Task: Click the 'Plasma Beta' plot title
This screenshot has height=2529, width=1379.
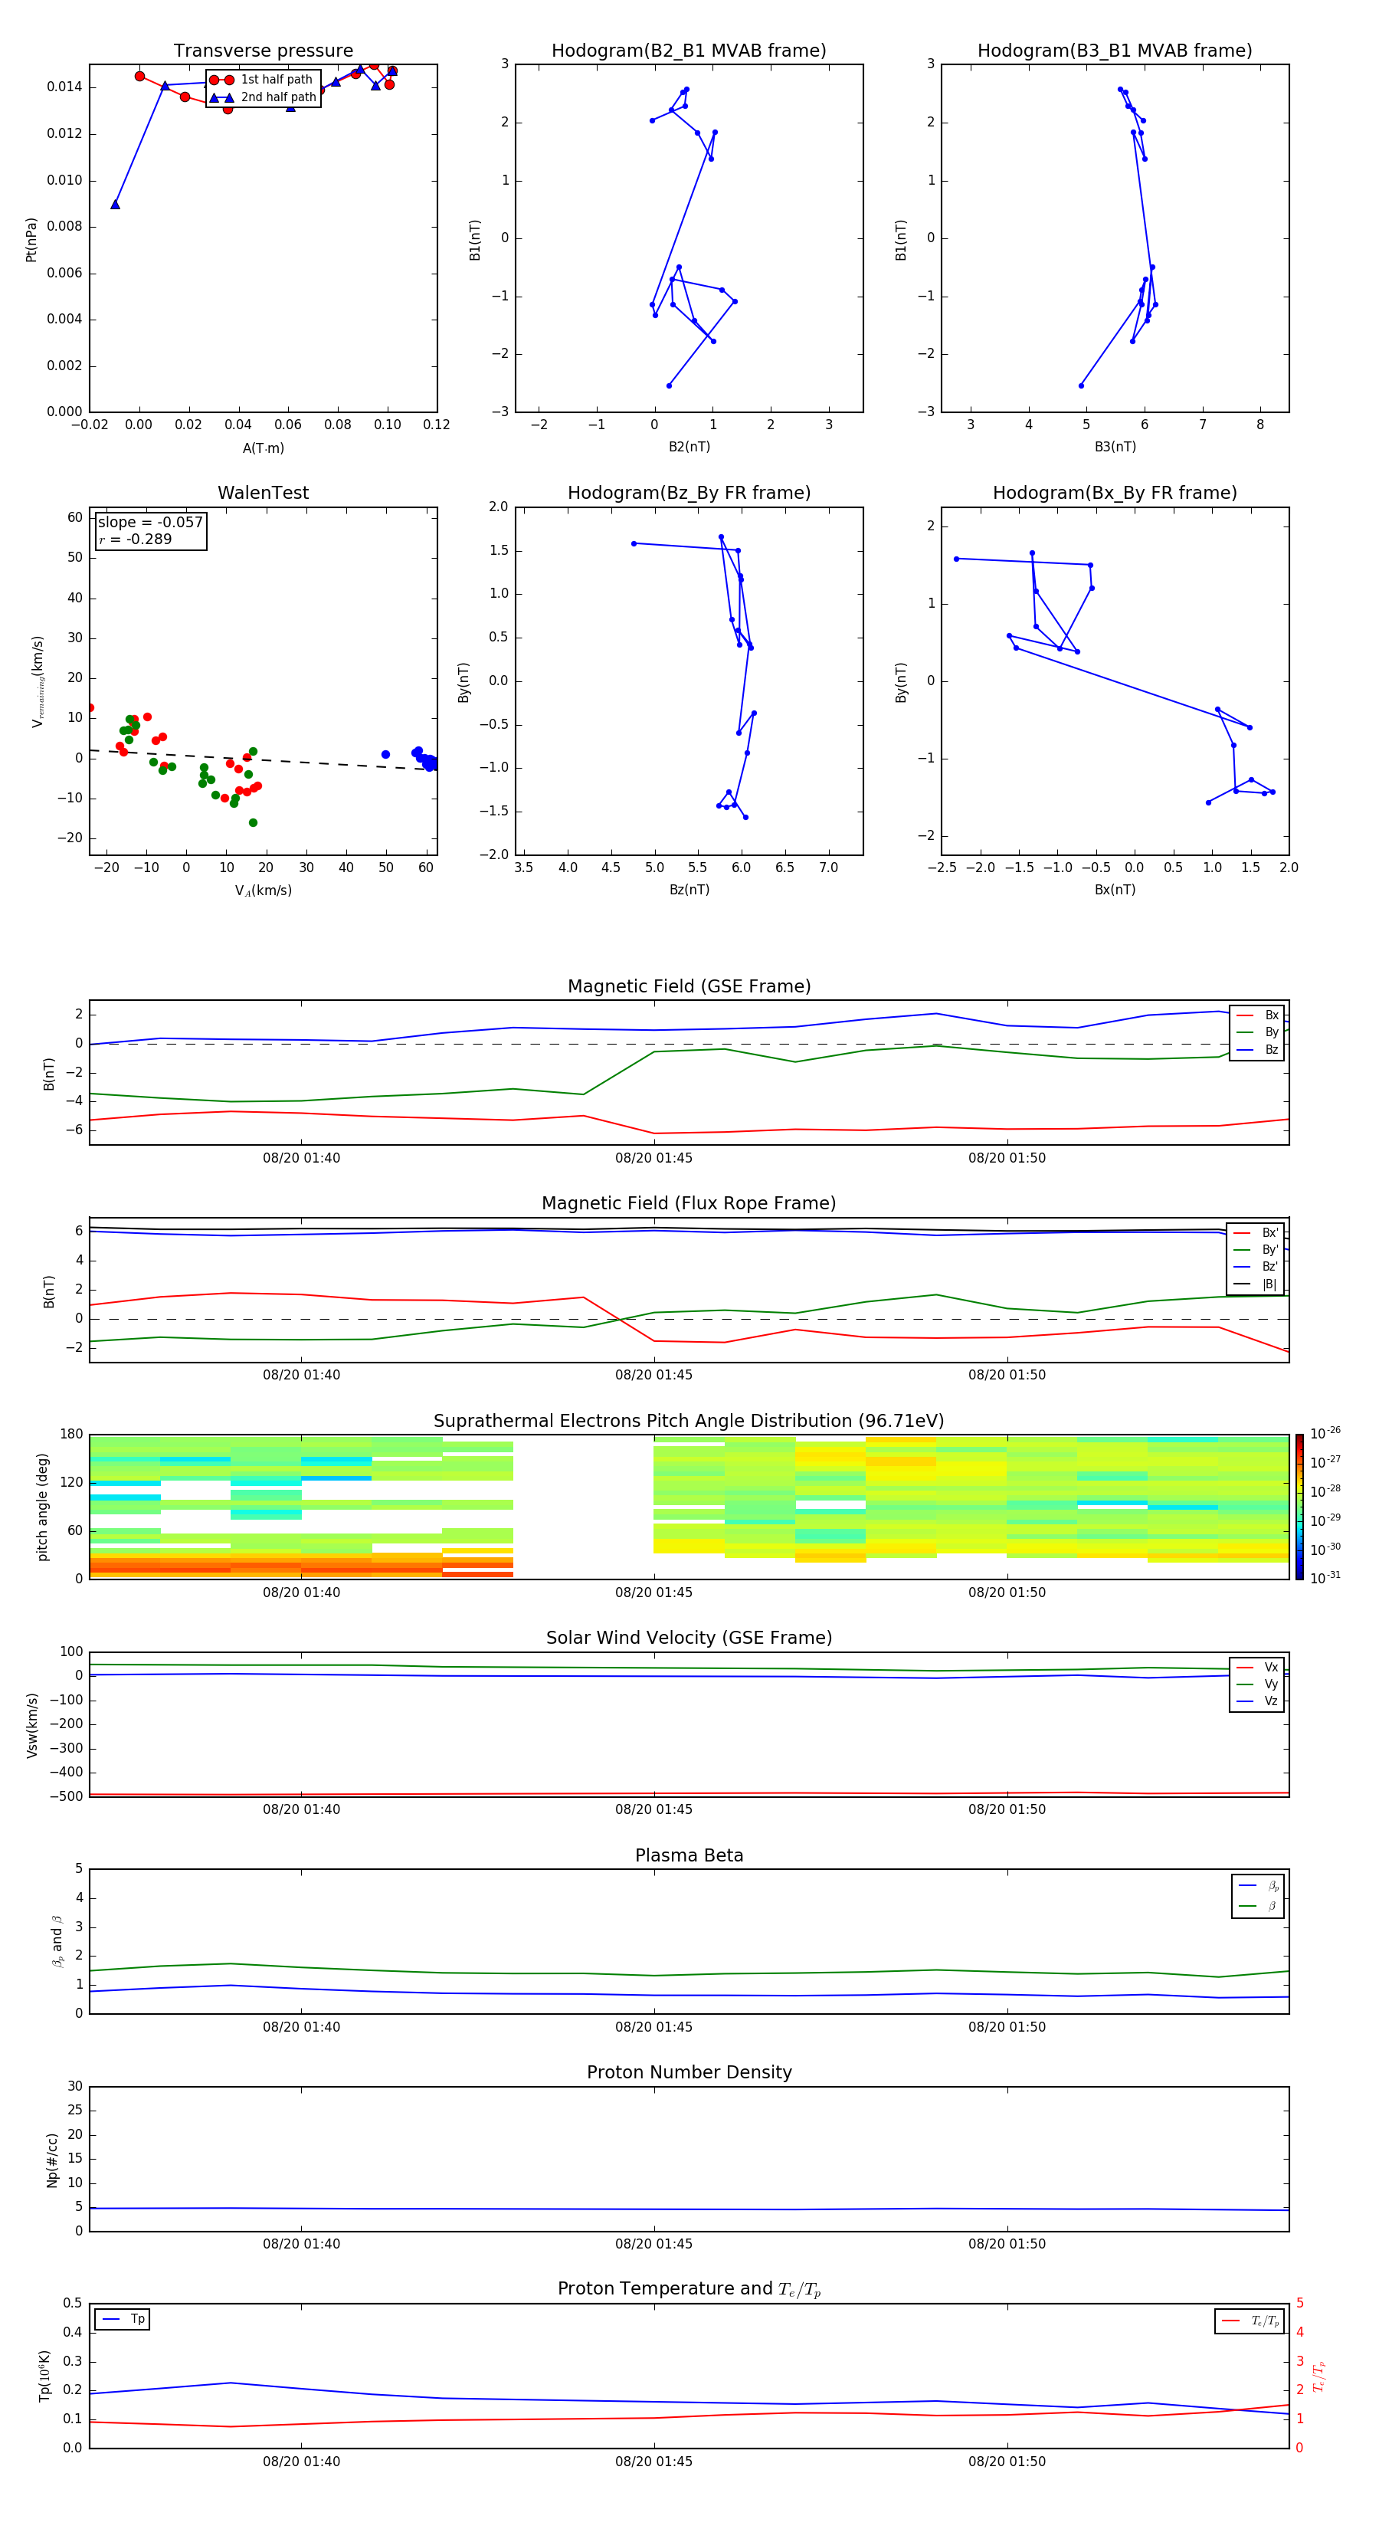Action: pos(689,1855)
